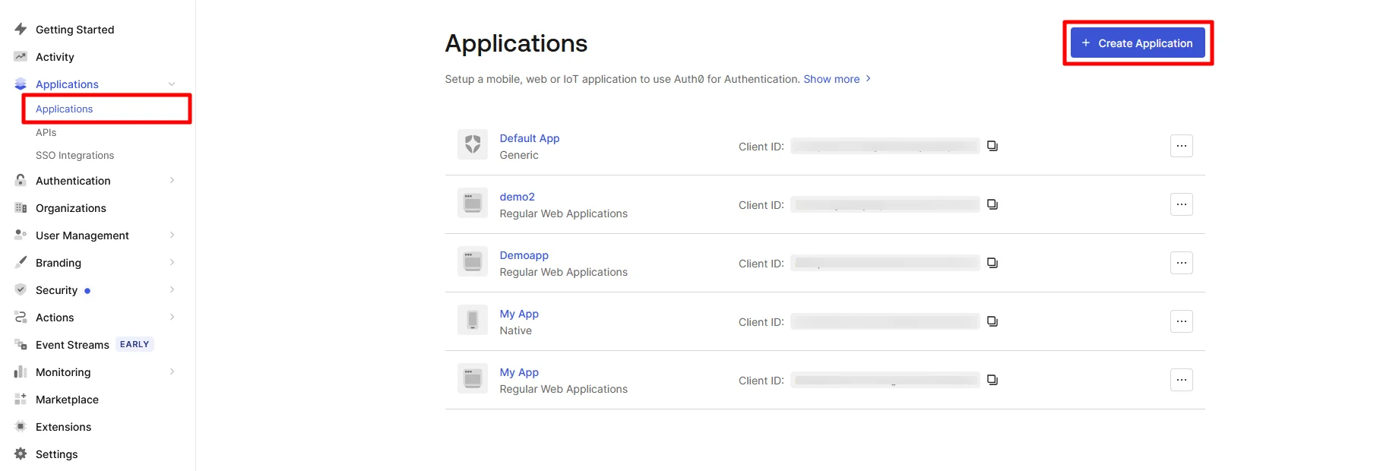Click the demo2 client ID field
The width and height of the screenshot is (1396, 471).
pyautogui.click(x=885, y=204)
